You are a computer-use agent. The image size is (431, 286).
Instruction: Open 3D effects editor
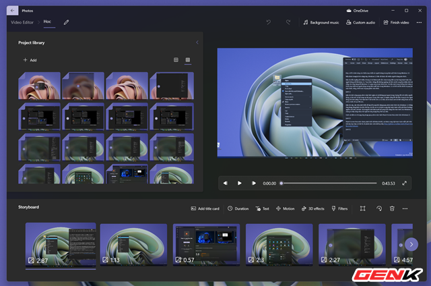click(312, 208)
